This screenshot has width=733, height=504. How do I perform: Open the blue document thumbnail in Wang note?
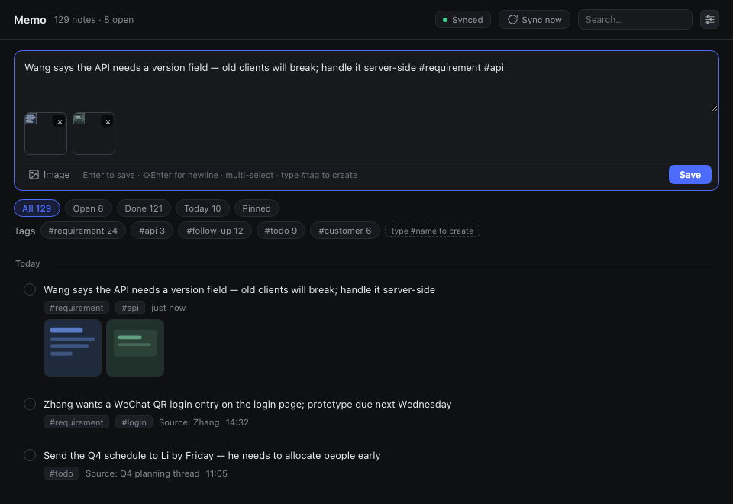73,348
